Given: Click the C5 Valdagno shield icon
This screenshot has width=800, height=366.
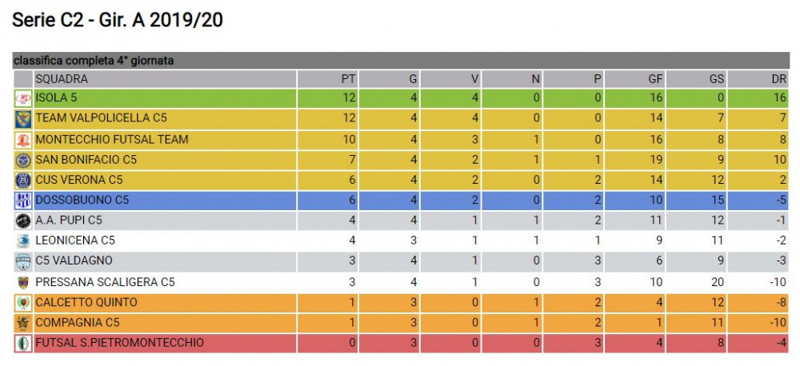Looking at the screenshot, I should (23, 261).
